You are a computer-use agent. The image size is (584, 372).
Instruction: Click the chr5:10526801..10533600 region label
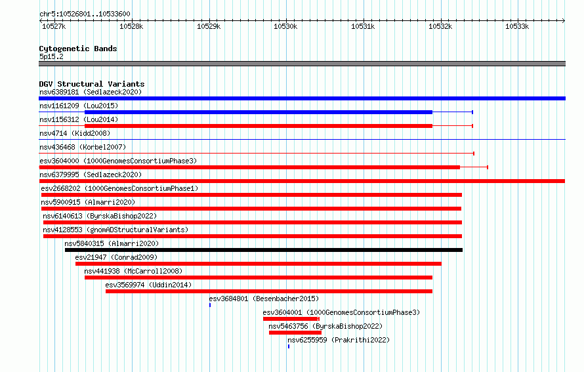pos(85,14)
